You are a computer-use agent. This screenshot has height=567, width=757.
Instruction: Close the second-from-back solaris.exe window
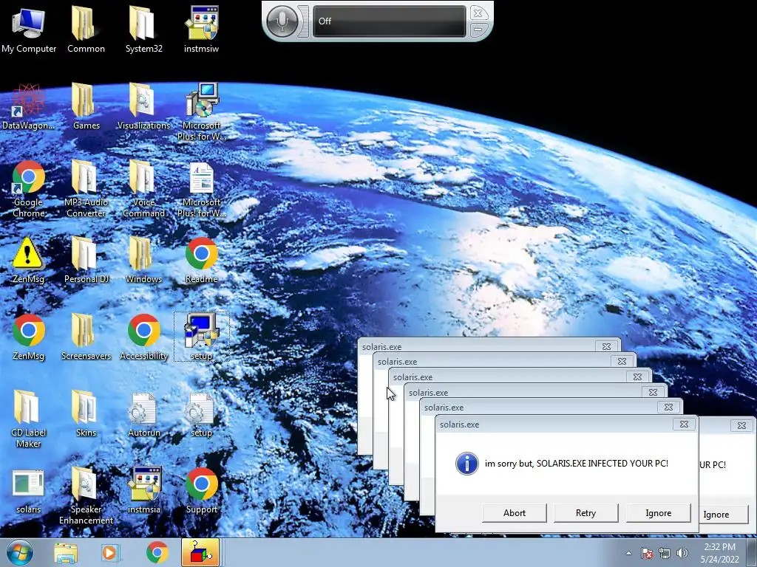(x=622, y=361)
